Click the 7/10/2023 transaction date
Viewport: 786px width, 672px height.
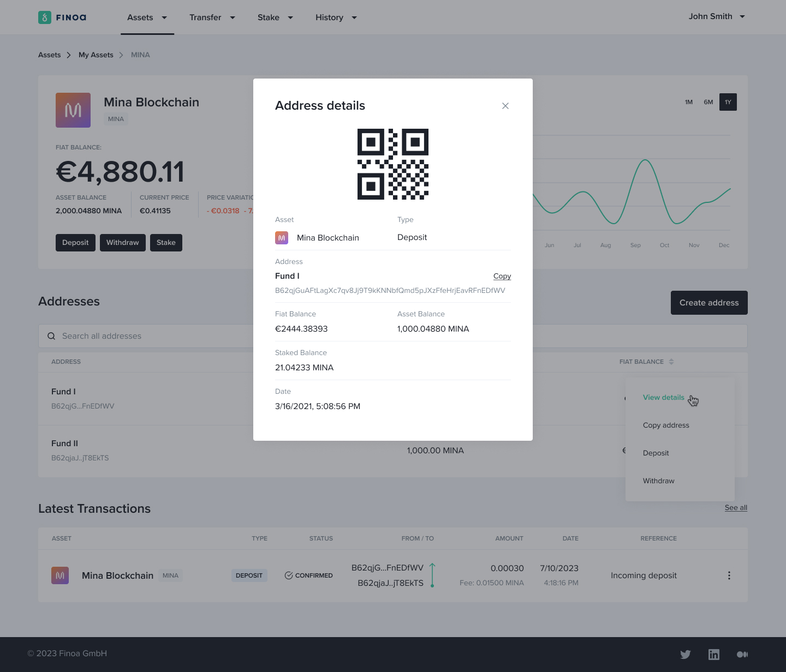point(559,568)
